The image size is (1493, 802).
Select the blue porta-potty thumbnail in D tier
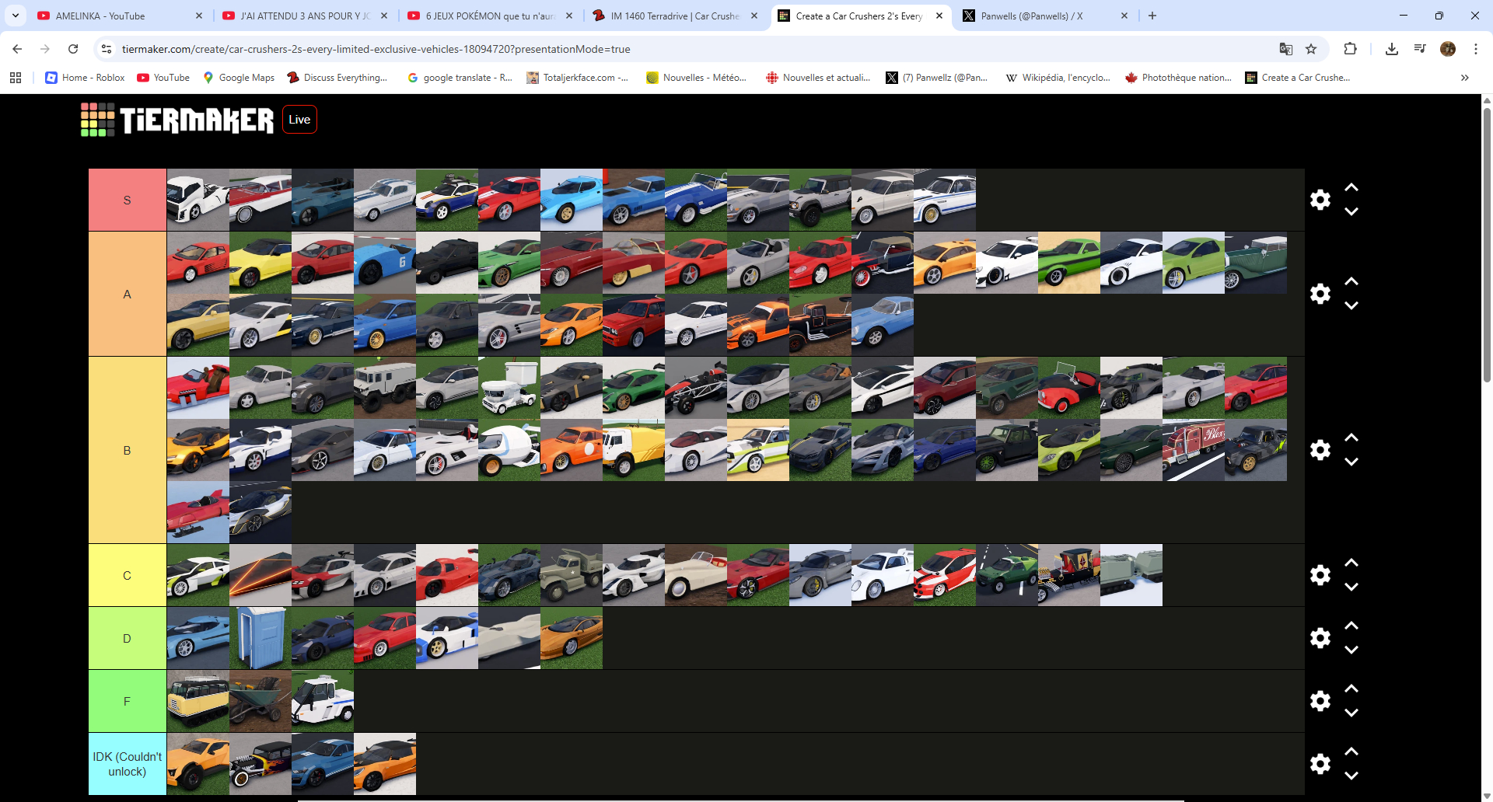point(260,638)
